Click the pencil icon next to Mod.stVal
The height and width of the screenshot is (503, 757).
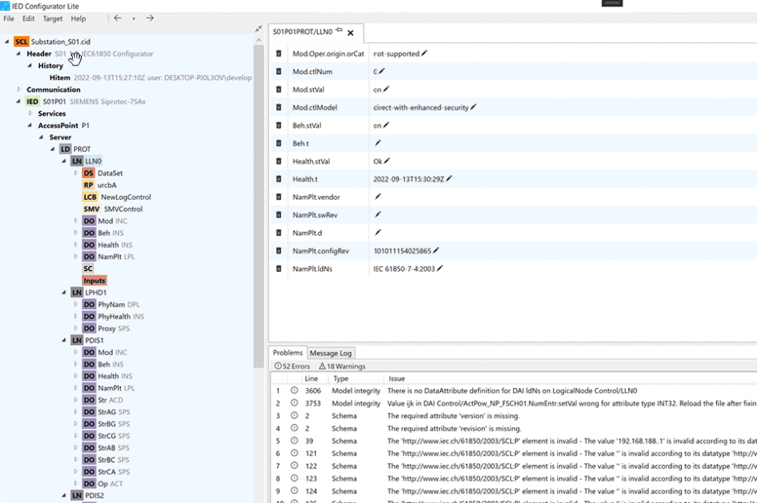pyautogui.click(x=386, y=89)
